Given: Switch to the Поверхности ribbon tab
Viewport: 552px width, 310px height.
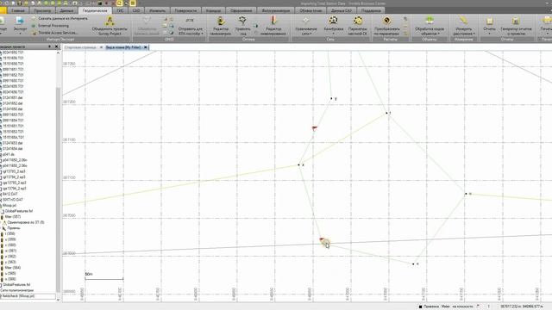Looking at the screenshot, I should point(185,10).
